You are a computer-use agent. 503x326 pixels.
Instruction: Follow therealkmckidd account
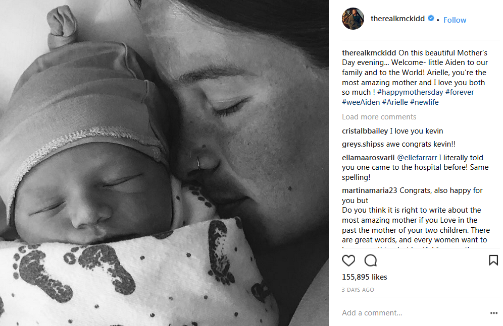pos(455,20)
